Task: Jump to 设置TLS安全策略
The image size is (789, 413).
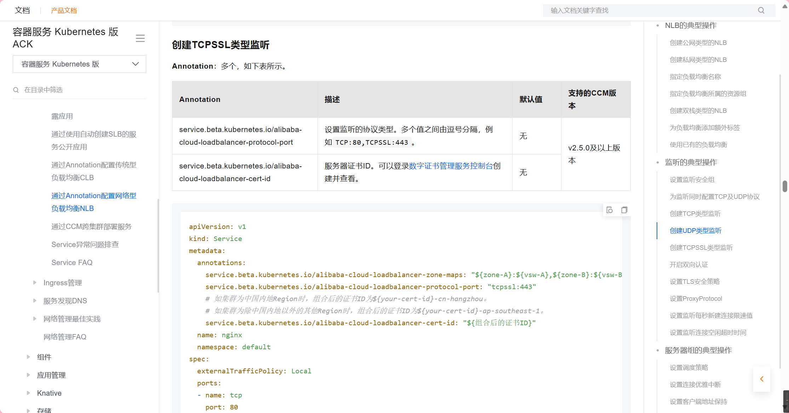Action: click(x=695, y=282)
